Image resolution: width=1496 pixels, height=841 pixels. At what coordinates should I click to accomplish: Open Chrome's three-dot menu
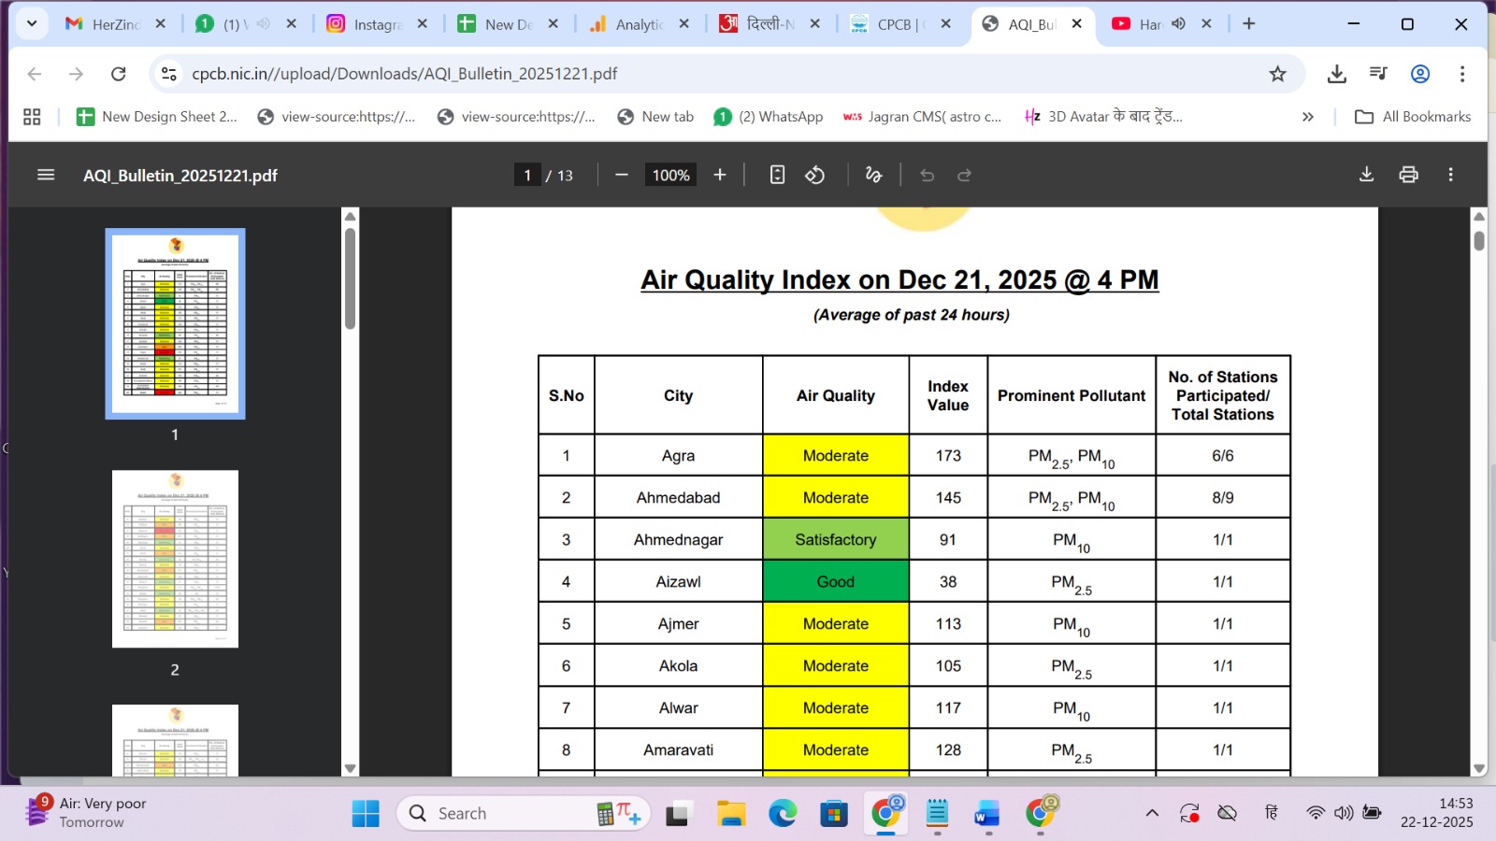point(1463,73)
